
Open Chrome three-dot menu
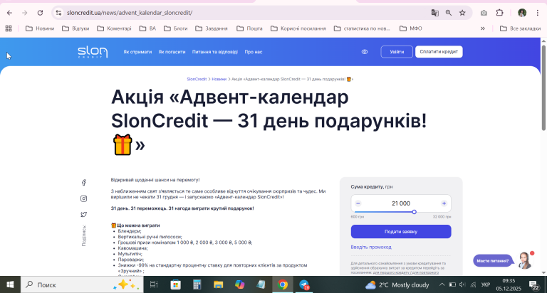(x=538, y=13)
